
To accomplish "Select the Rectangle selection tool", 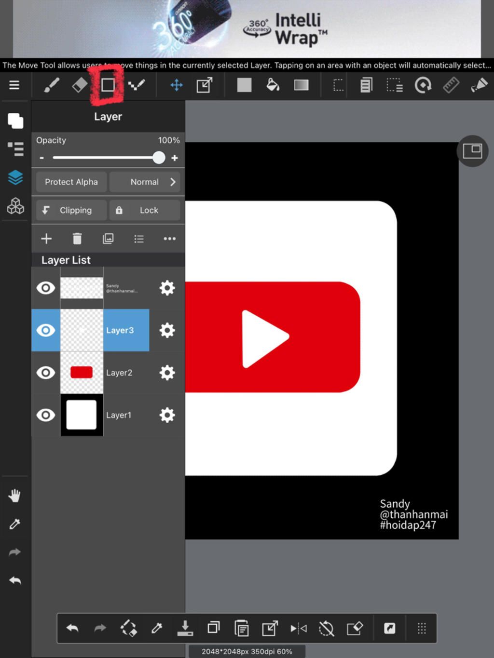I will click(338, 85).
